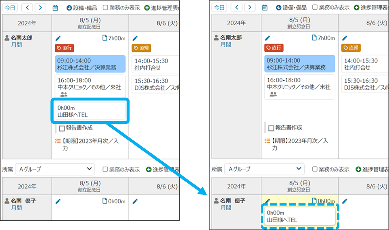Enable 業務のみ表示 beside the left panel's 所属 dropdown
Viewport: 389px width, 230px height.
coord(105,169)
